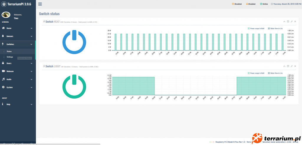302x145 pixels.
Task: Click wrench settings icon on HEAT panel
Action: [x=292, y=21]
